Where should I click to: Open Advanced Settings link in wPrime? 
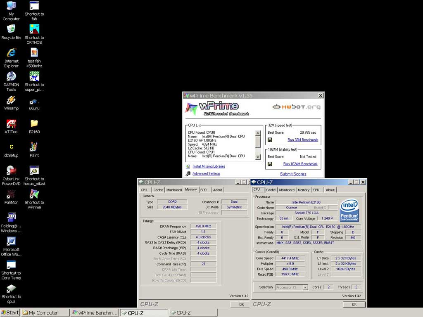click(x=206, y=174)
